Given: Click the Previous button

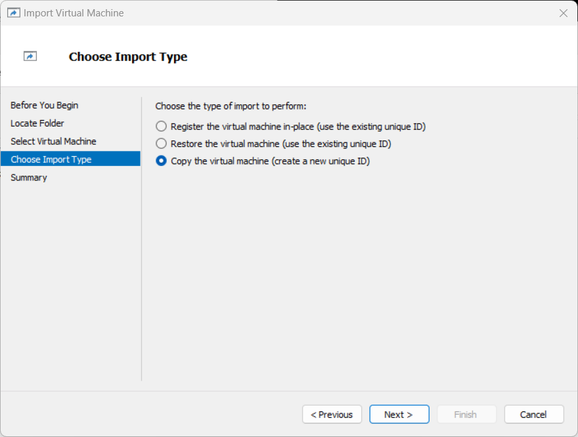Looking at the screenshot, I should pos(332,415).
